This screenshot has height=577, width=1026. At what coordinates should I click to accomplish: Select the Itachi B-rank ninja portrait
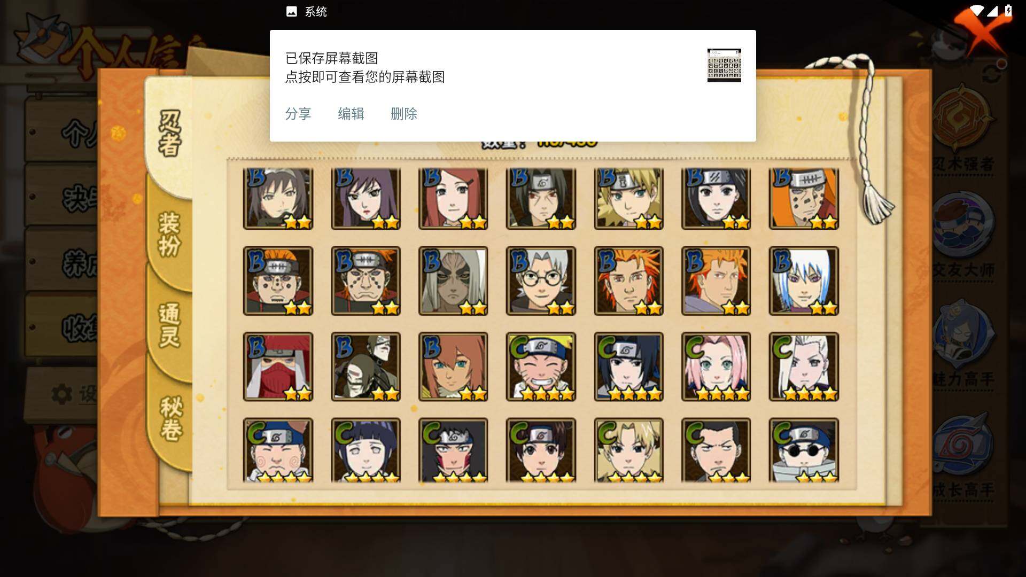point(541,199)
